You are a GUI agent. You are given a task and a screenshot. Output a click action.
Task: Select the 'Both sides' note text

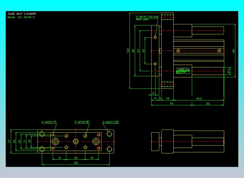142,19
